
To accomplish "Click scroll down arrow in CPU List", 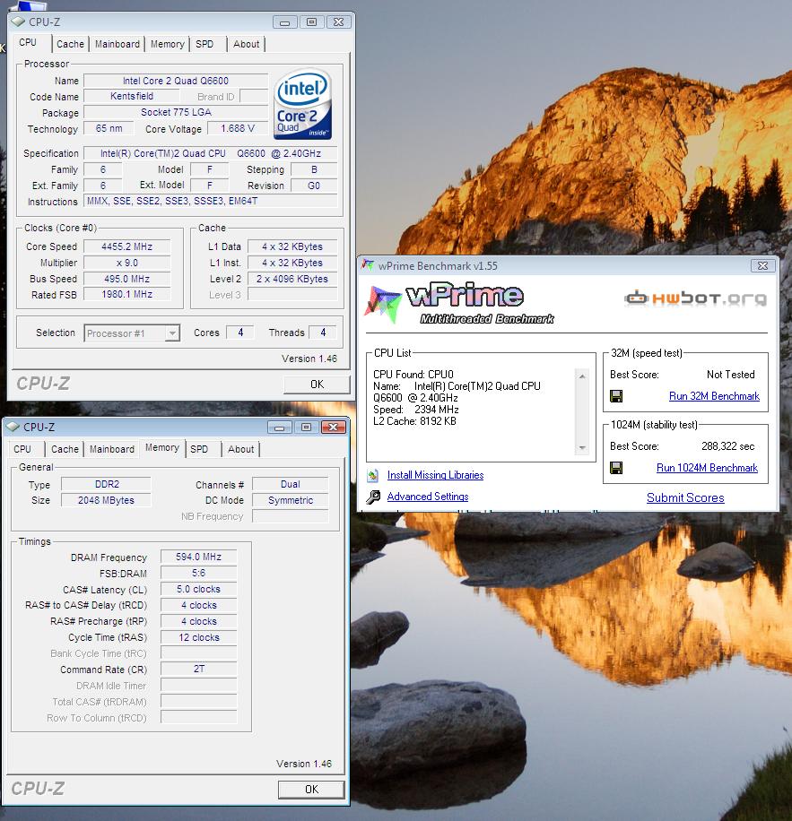I will pyautogui.click(x=582, y=448).
